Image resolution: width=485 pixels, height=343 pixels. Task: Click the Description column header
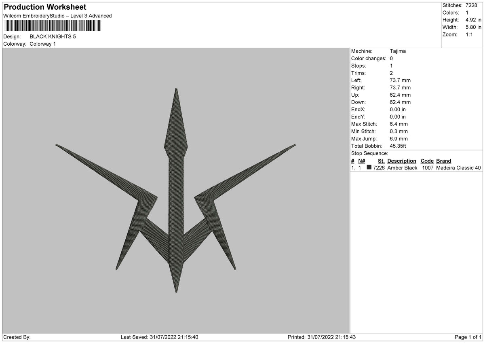coord(402,161)
